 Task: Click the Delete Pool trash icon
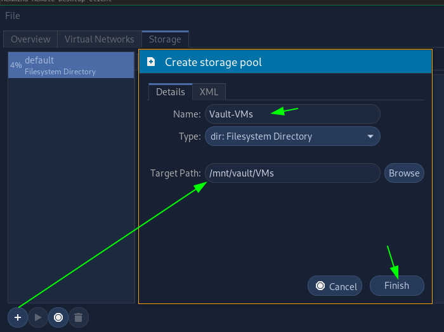coord(78,317)
